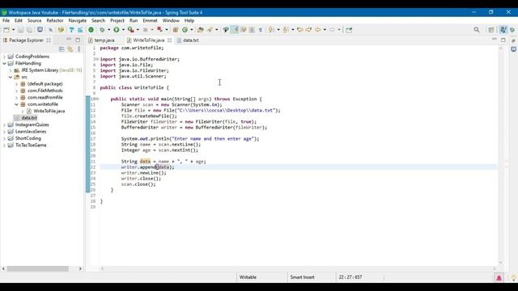Click the Open Perspective icon
This screenshot has width=518, height=291.
491,30
